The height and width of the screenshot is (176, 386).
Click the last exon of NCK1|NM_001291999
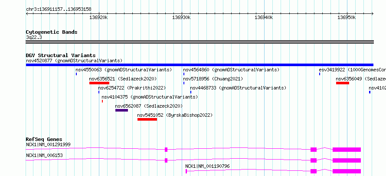pos(347,150)
